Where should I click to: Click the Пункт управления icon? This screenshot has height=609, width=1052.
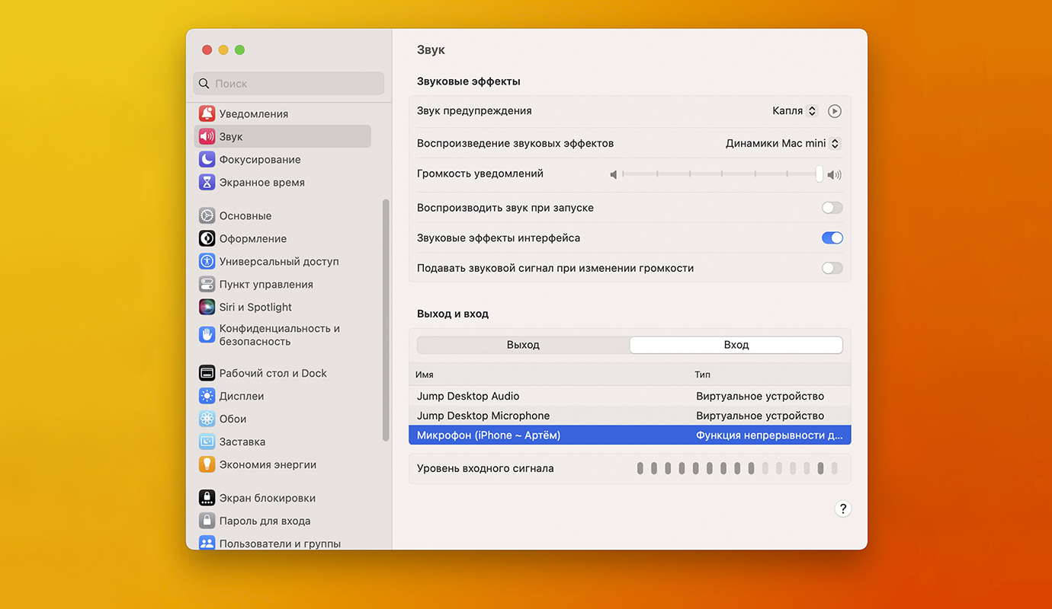click(207, 284)
